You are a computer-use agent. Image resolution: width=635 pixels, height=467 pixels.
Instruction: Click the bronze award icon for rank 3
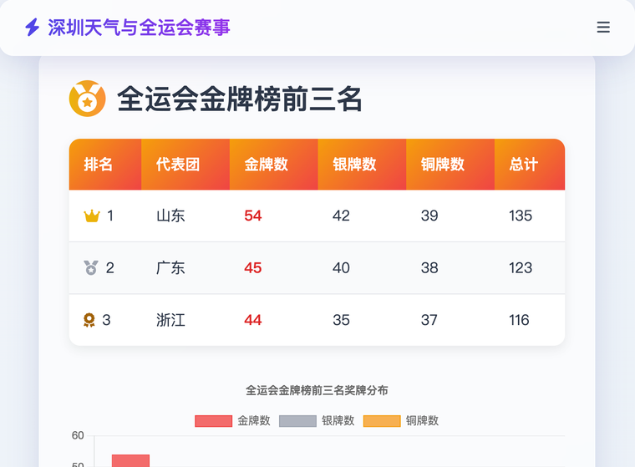coord(89,320)
